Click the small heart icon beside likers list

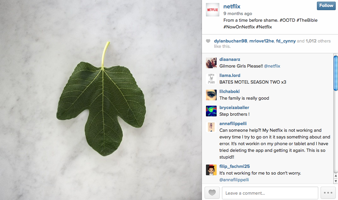208,41
